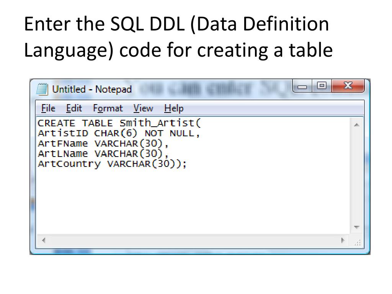This screenshot has height=294, width=392.
Task: Click the horizontal scrollbar right arrow
Action: 343,241
